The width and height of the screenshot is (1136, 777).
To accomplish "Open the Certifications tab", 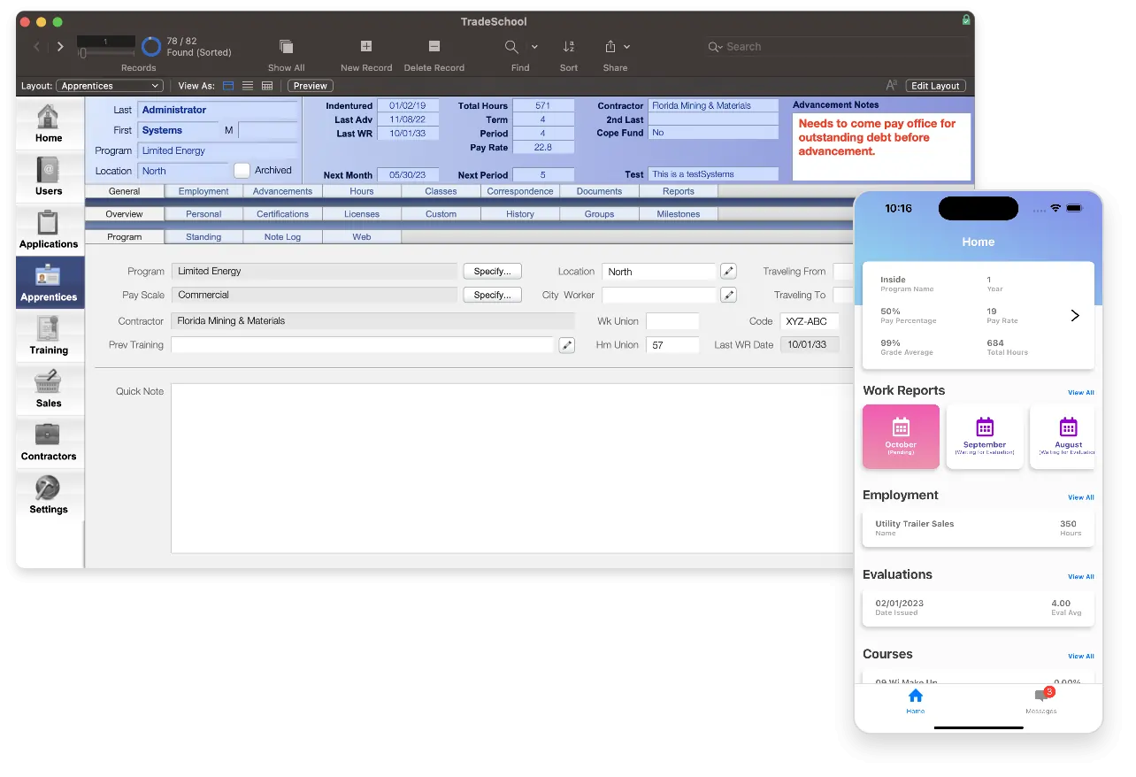I will (x=282, y=213).
